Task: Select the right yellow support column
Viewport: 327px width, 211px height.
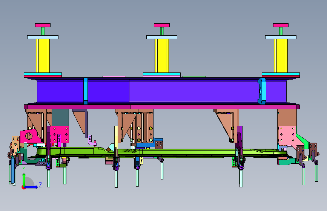Action: pos(281,56)
